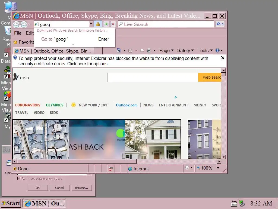
Task: Click the snowy aerial neighborhood thumbnail
Action: [41, 139]
